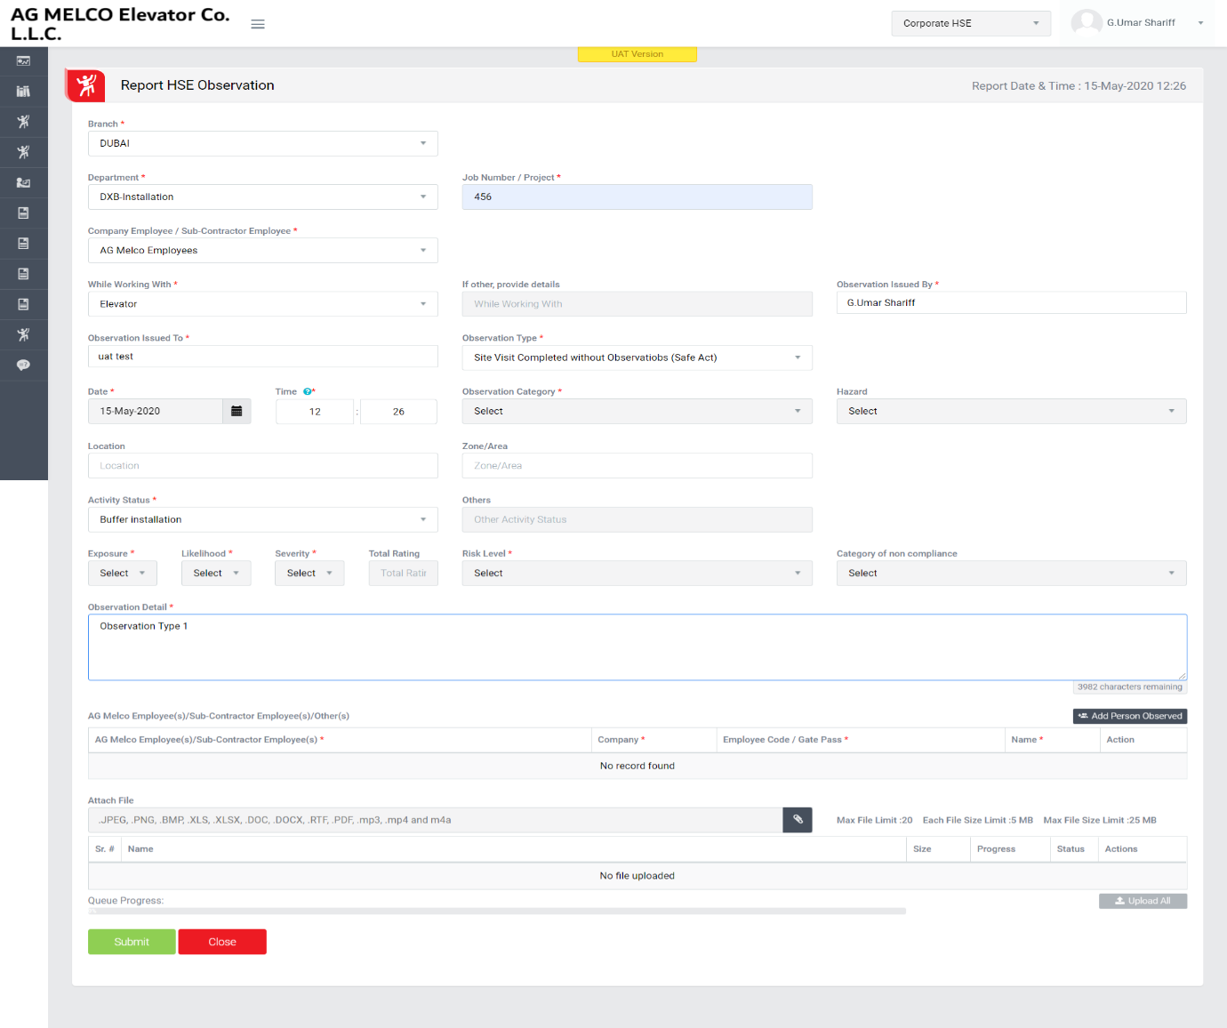Click falling-person sidebar icon just below library books
Image resolution: width=1227 pixels, height=1028 pixels.
click(x=23, y=122)
